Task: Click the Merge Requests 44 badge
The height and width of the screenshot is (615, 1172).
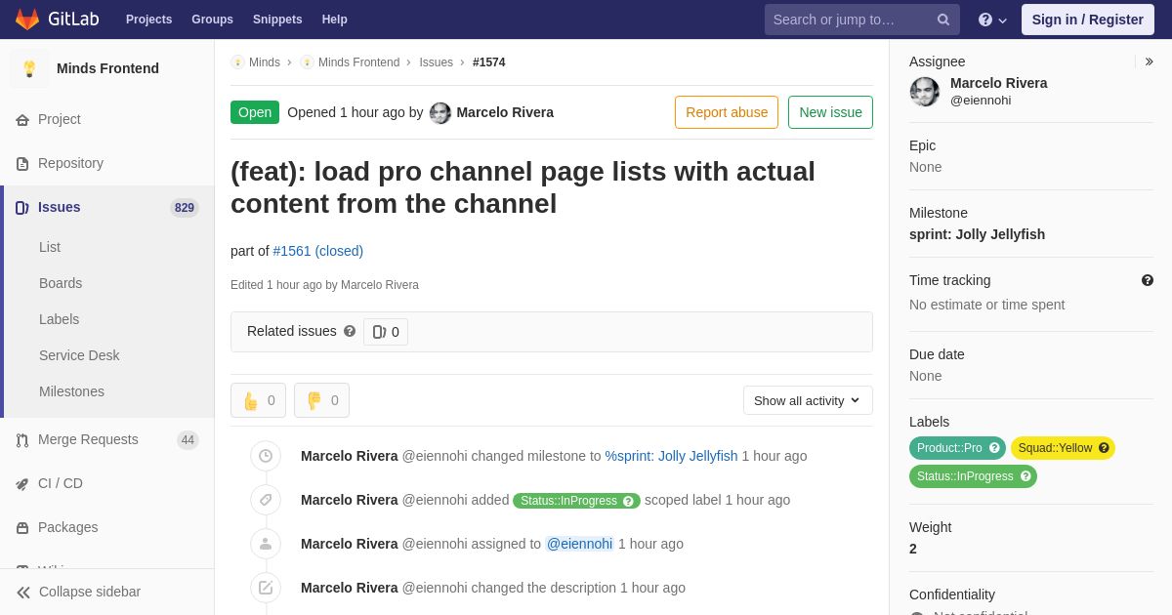Action: pyautogui.click(x=188, y=440)
